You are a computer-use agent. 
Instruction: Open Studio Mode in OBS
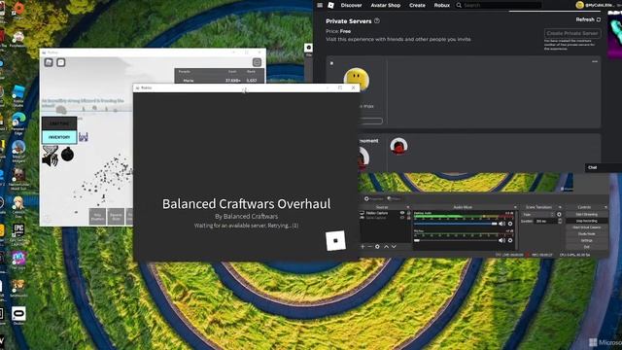[x=587, y=233]
